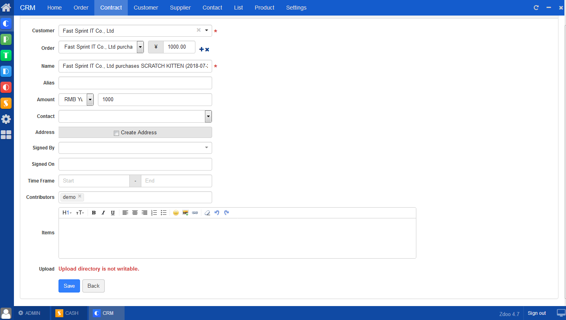This screenshot has width=566, height=320.
Task: Open the CRM app icon in the sidebar
Action: click(6, 24)
